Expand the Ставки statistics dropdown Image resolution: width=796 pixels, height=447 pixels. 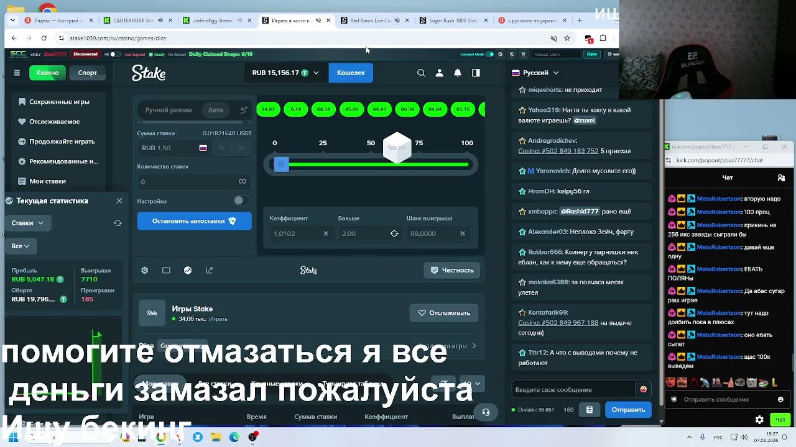(x=27, y=223)
